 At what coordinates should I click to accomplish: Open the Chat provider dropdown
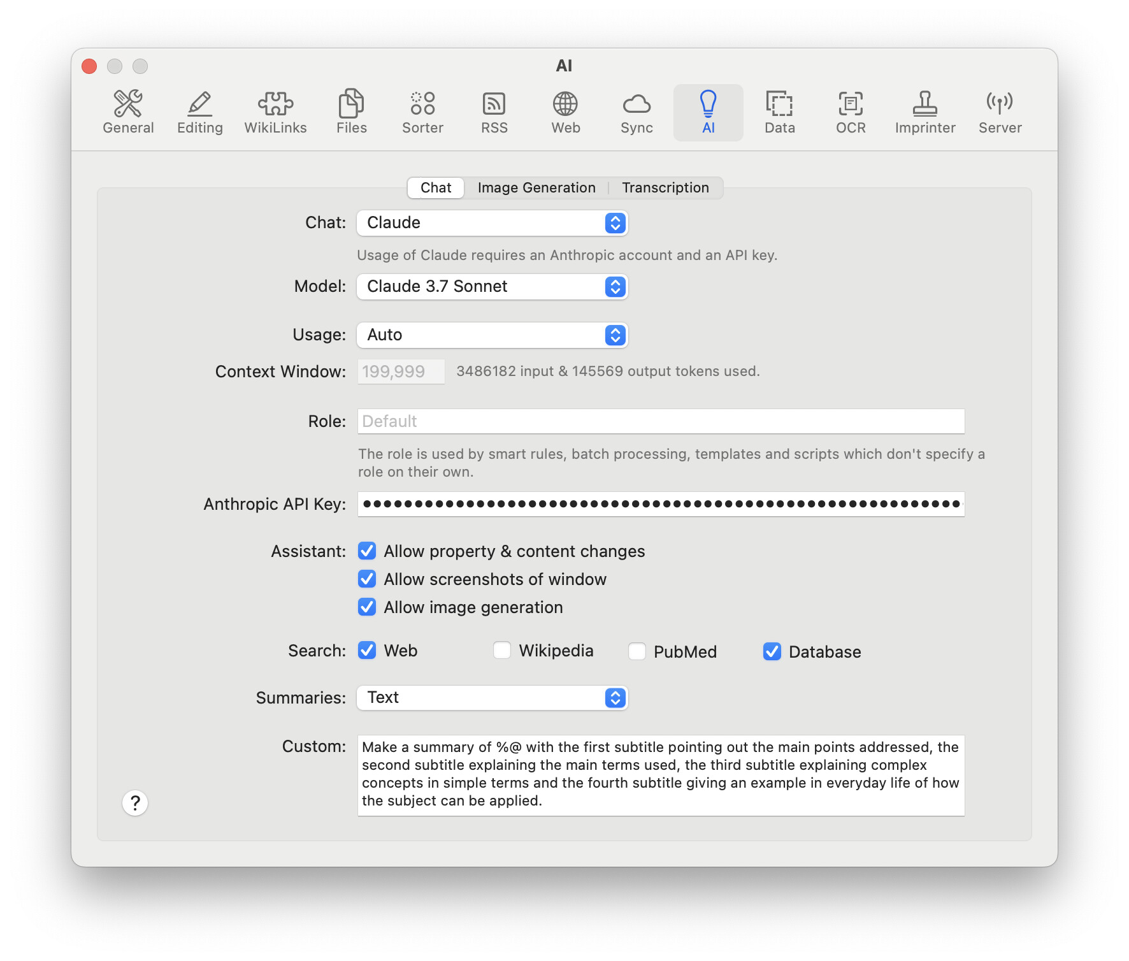tap(492, 223)
